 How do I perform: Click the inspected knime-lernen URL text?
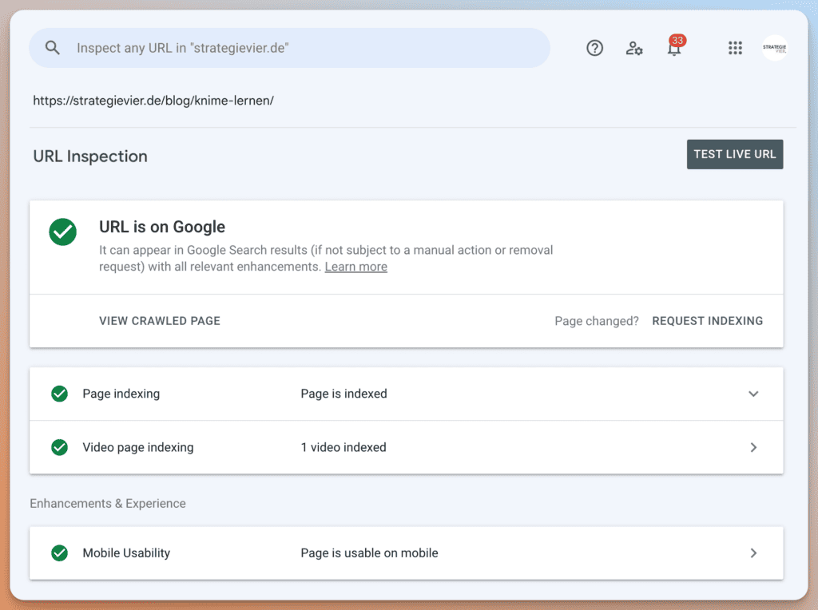click(153, 100)
